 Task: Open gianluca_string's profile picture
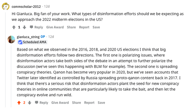[11, 39]
